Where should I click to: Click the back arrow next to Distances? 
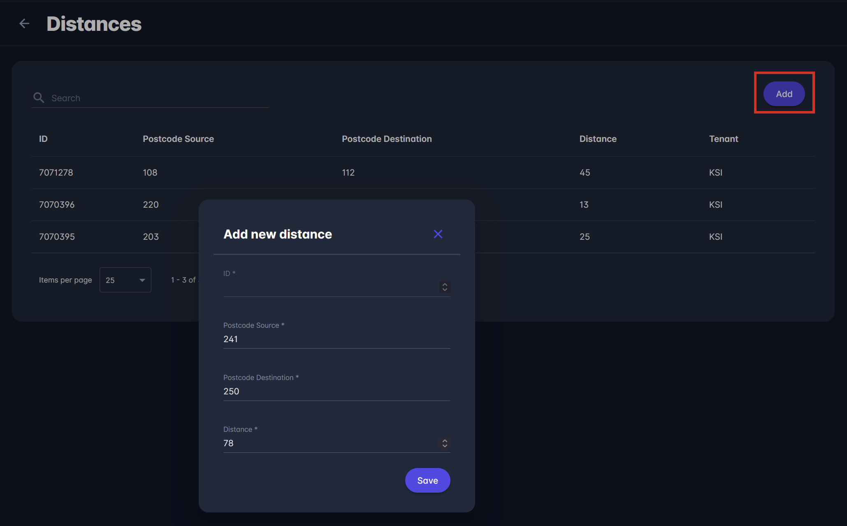[24, 24]
